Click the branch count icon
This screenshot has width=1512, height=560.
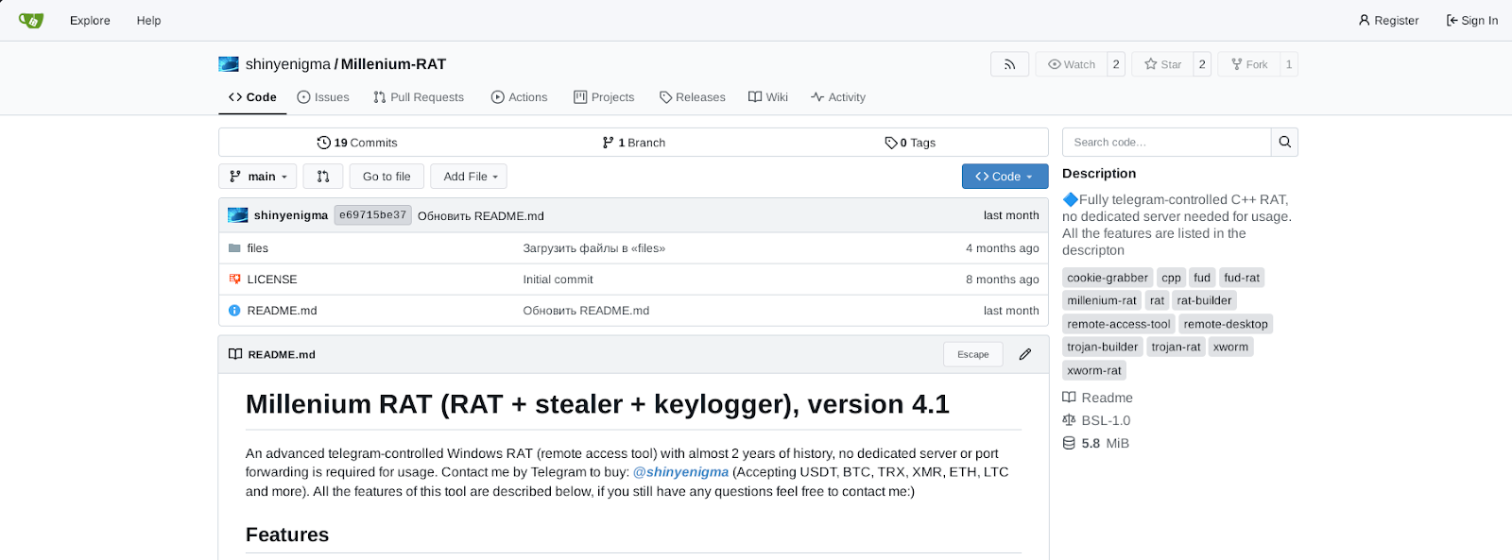(x=608, y=143)
